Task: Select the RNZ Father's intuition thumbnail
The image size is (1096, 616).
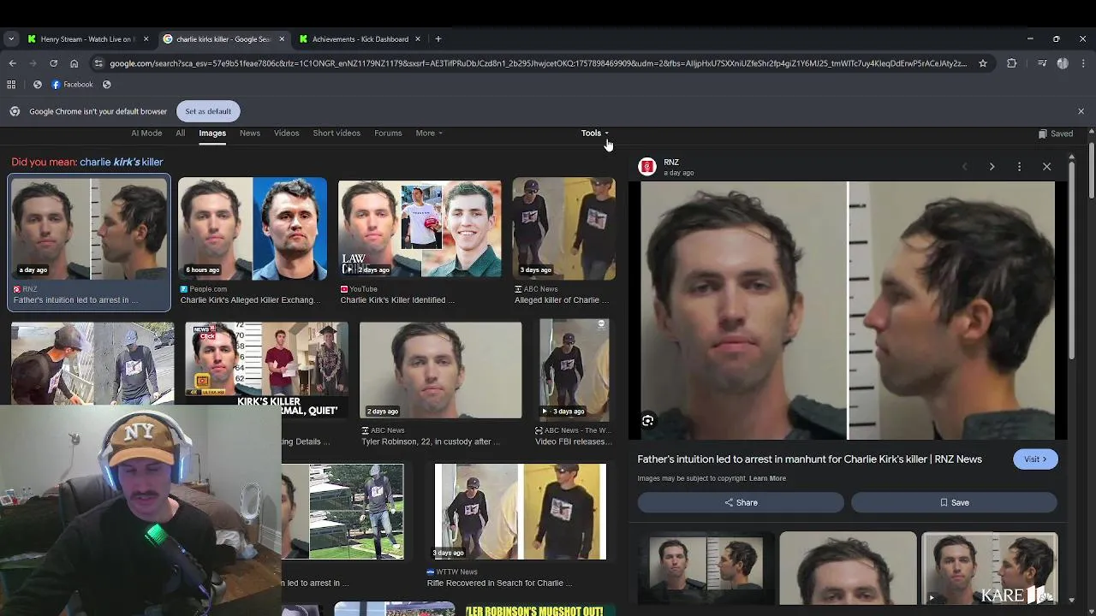Action: (x=90, y=228)
